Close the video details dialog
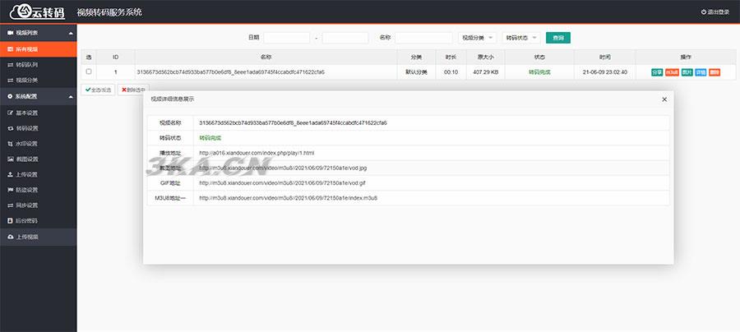This screenshot has width=740, height=332. pyautogui.click(x=664, y=99)
